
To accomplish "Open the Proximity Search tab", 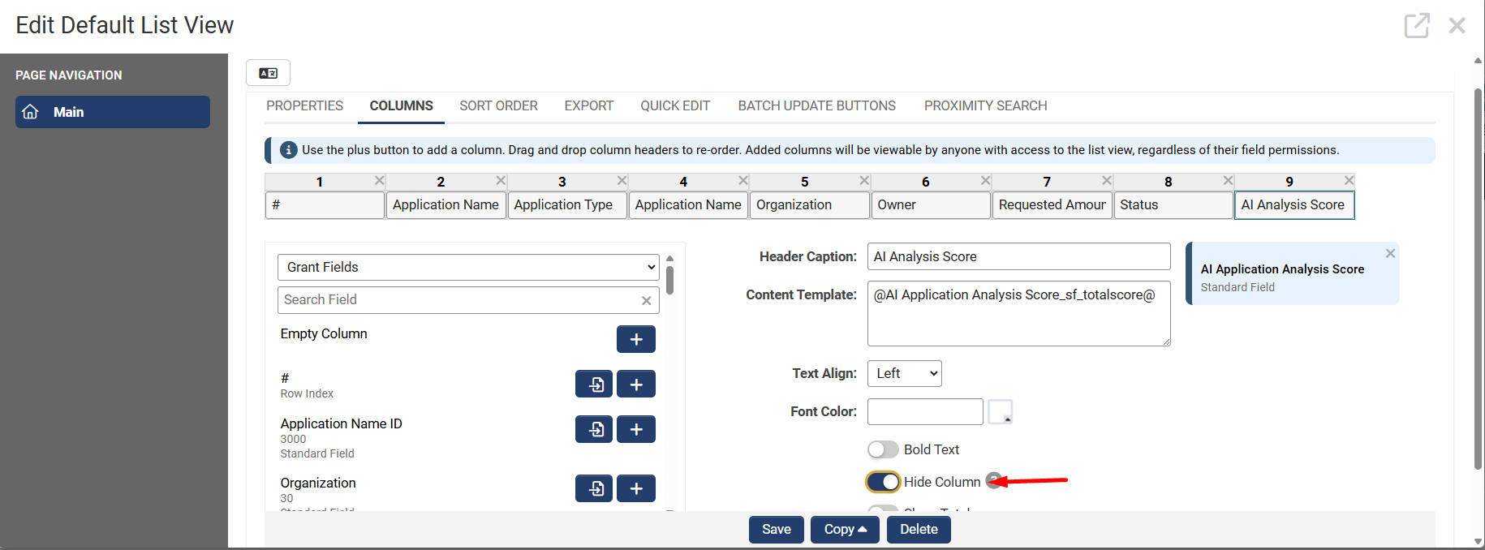I will pos(985,105).
